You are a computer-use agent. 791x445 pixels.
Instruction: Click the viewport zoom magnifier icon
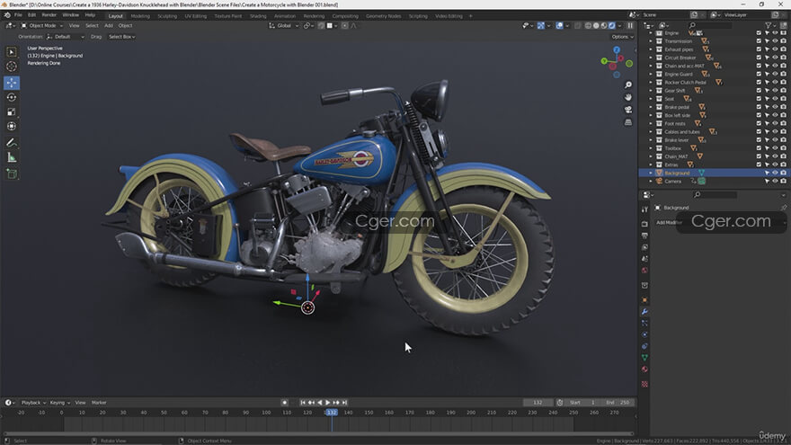[x=628, y=85]
